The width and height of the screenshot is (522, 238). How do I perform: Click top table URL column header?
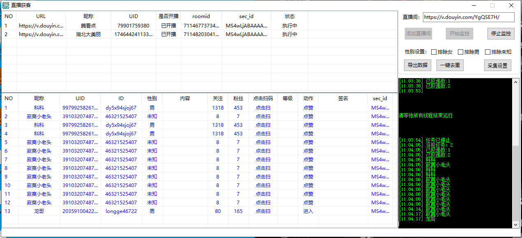pyautogui.click(x=41, y=16)
